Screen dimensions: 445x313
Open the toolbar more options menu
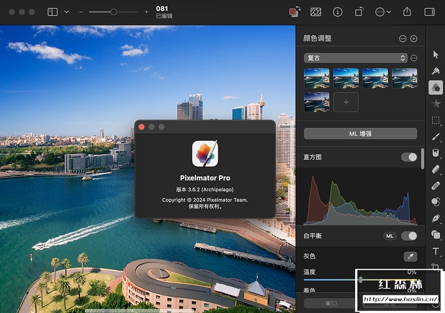383,12
